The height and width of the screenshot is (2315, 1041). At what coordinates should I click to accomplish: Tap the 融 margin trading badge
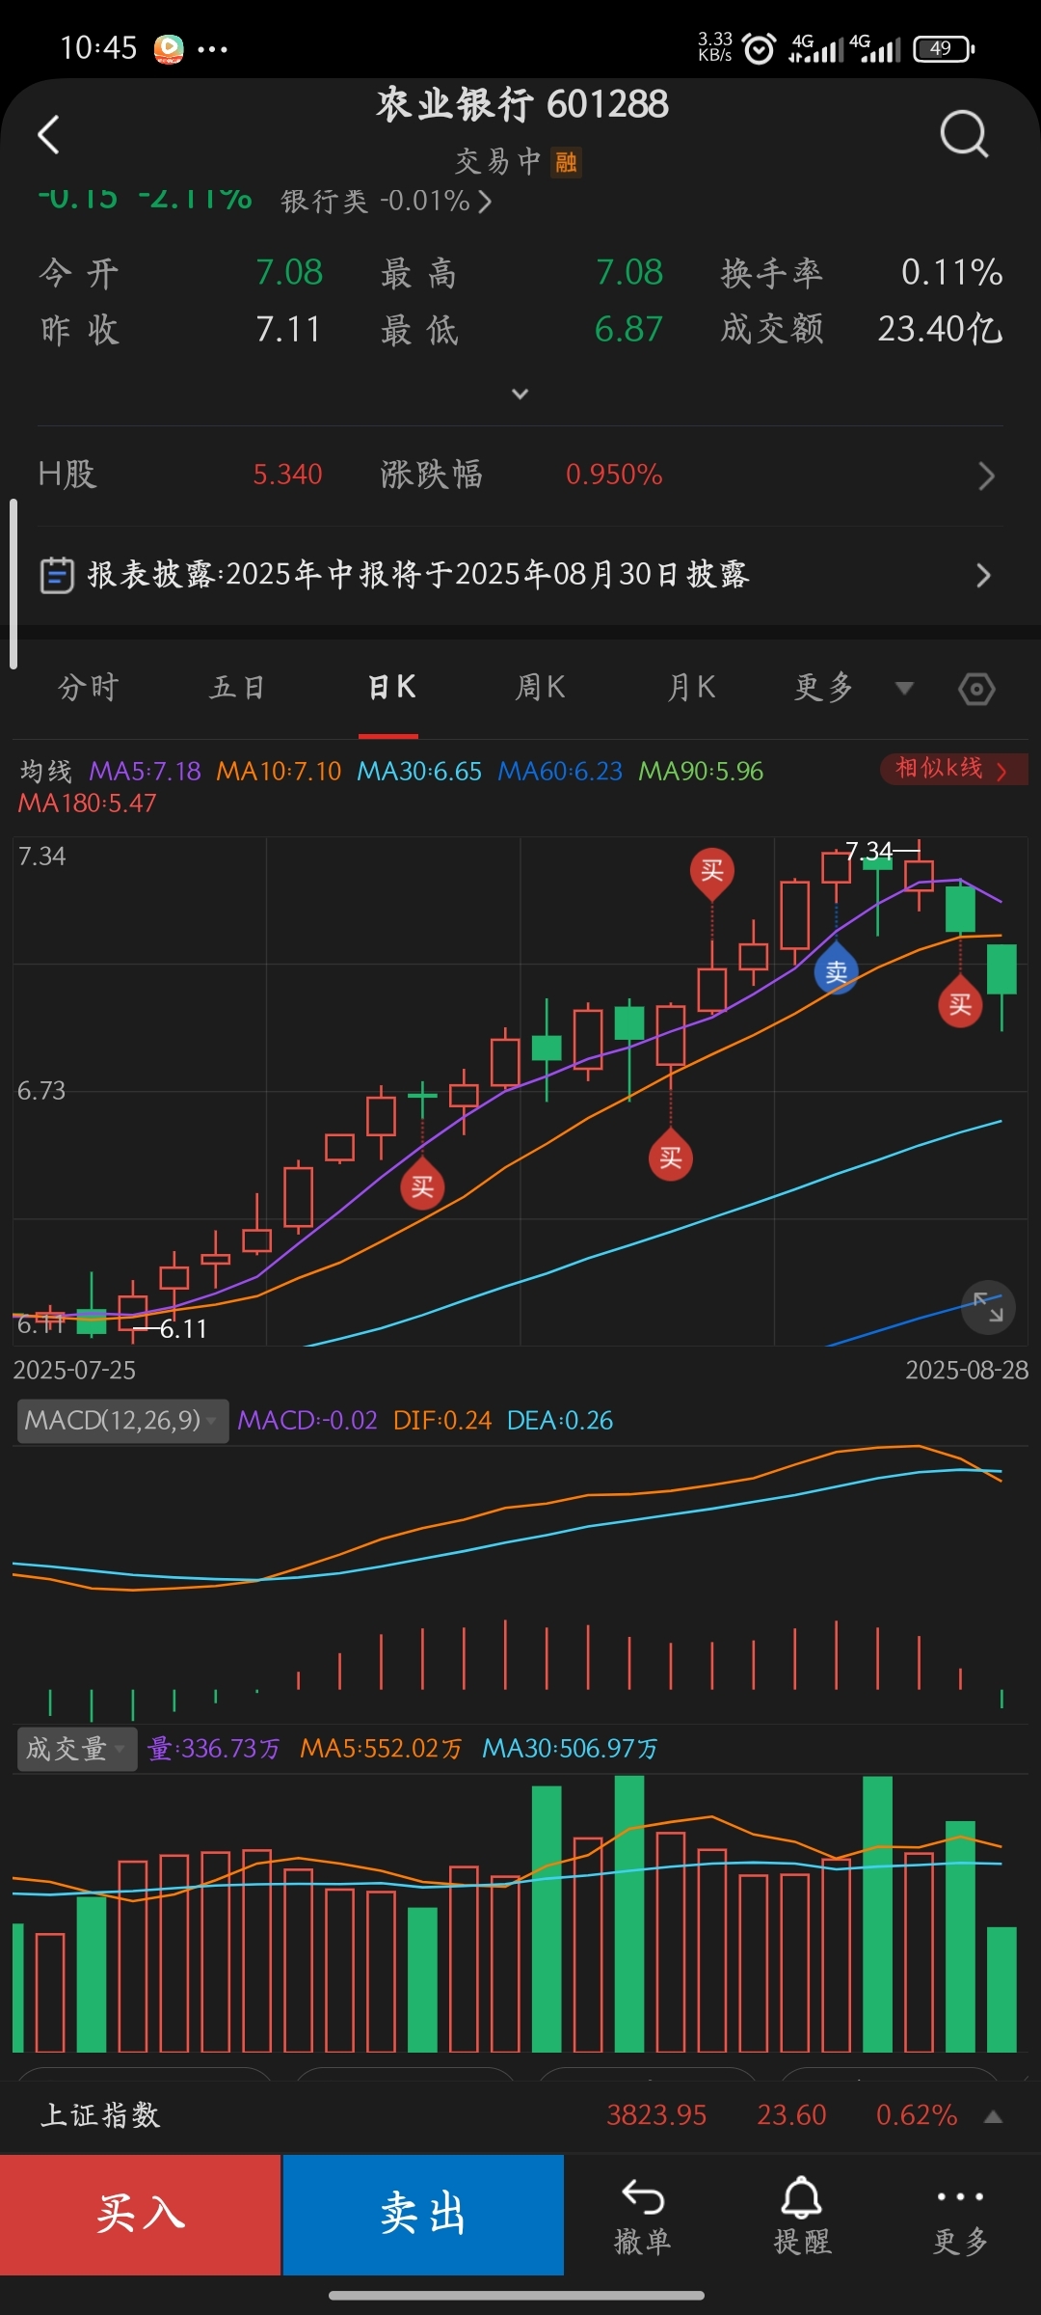(x=566, y=162)
